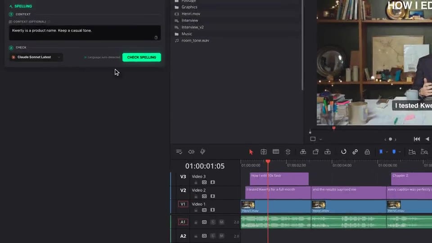Click the Full Extent Zoom icon
Image resolution: width=432 pixels, height=243 pixels.
(412, 152)
